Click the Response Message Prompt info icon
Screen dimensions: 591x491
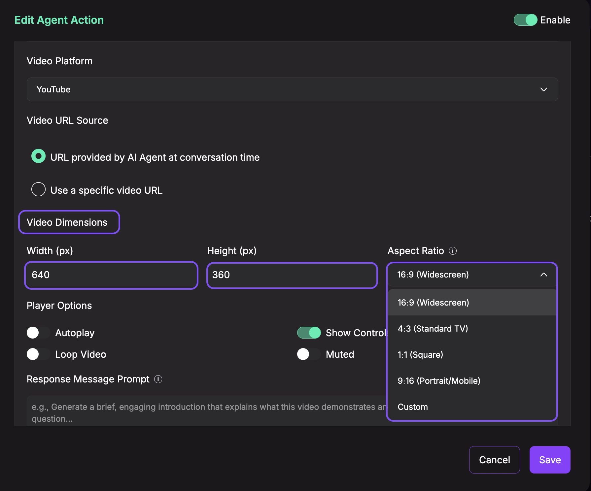pyautogui.click(x=158, y=379)
